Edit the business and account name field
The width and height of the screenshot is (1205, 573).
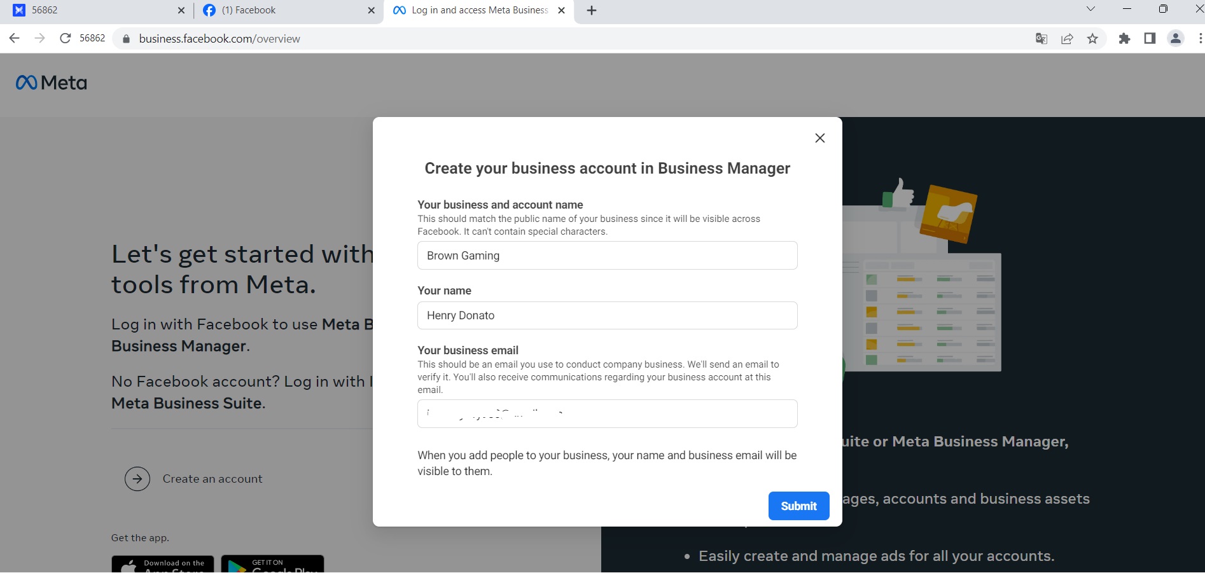click(607, 255)
